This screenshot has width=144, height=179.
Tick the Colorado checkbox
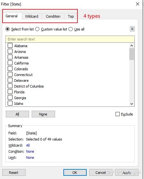pyautogui.click(x=10, y=69)
